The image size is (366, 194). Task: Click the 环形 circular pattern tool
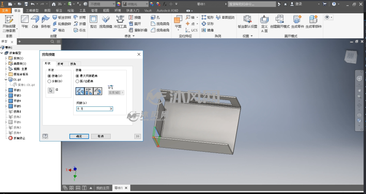click(208, 24)
